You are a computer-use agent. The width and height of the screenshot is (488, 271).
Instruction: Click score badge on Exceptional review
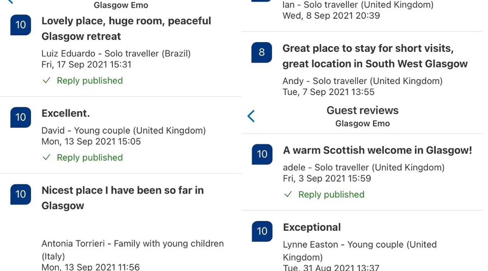click(x=262, y=231)
